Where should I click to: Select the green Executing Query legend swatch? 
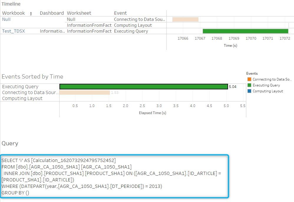(249, 85)
